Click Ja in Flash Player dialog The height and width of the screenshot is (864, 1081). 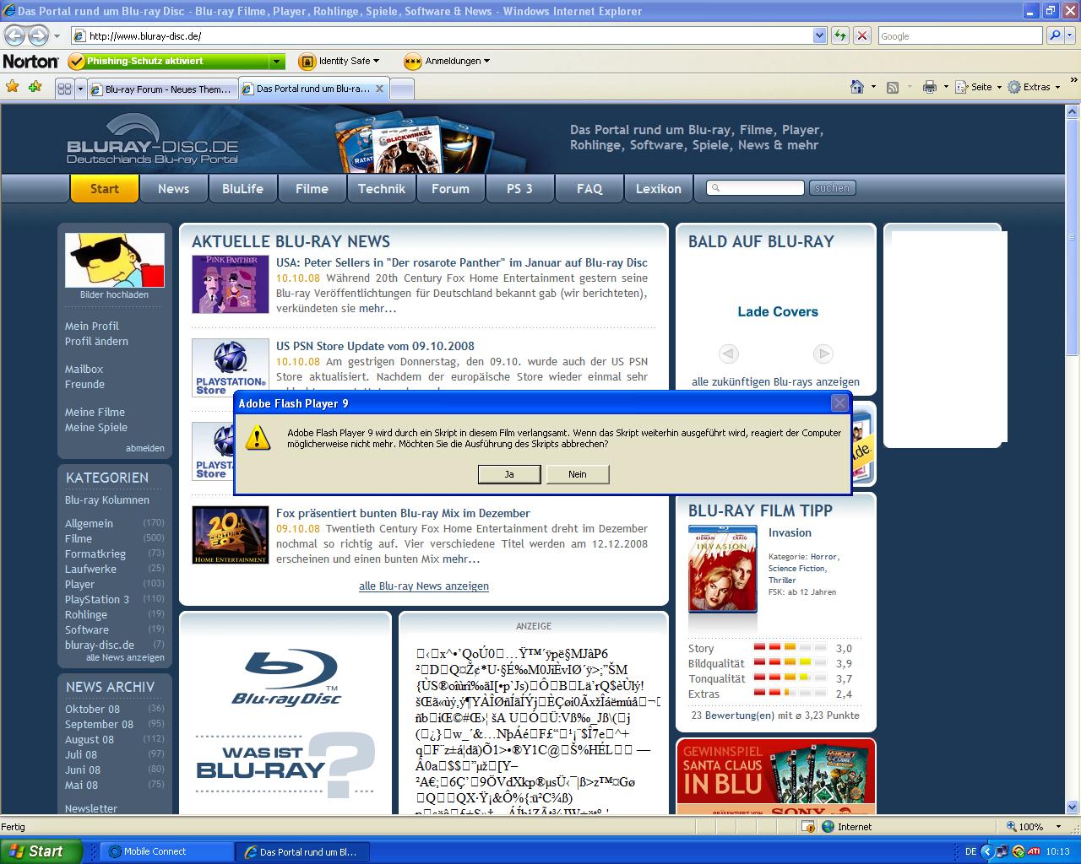[509, 474]
